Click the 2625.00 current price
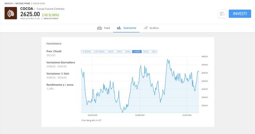255x134 pixels. click(30, 14)
